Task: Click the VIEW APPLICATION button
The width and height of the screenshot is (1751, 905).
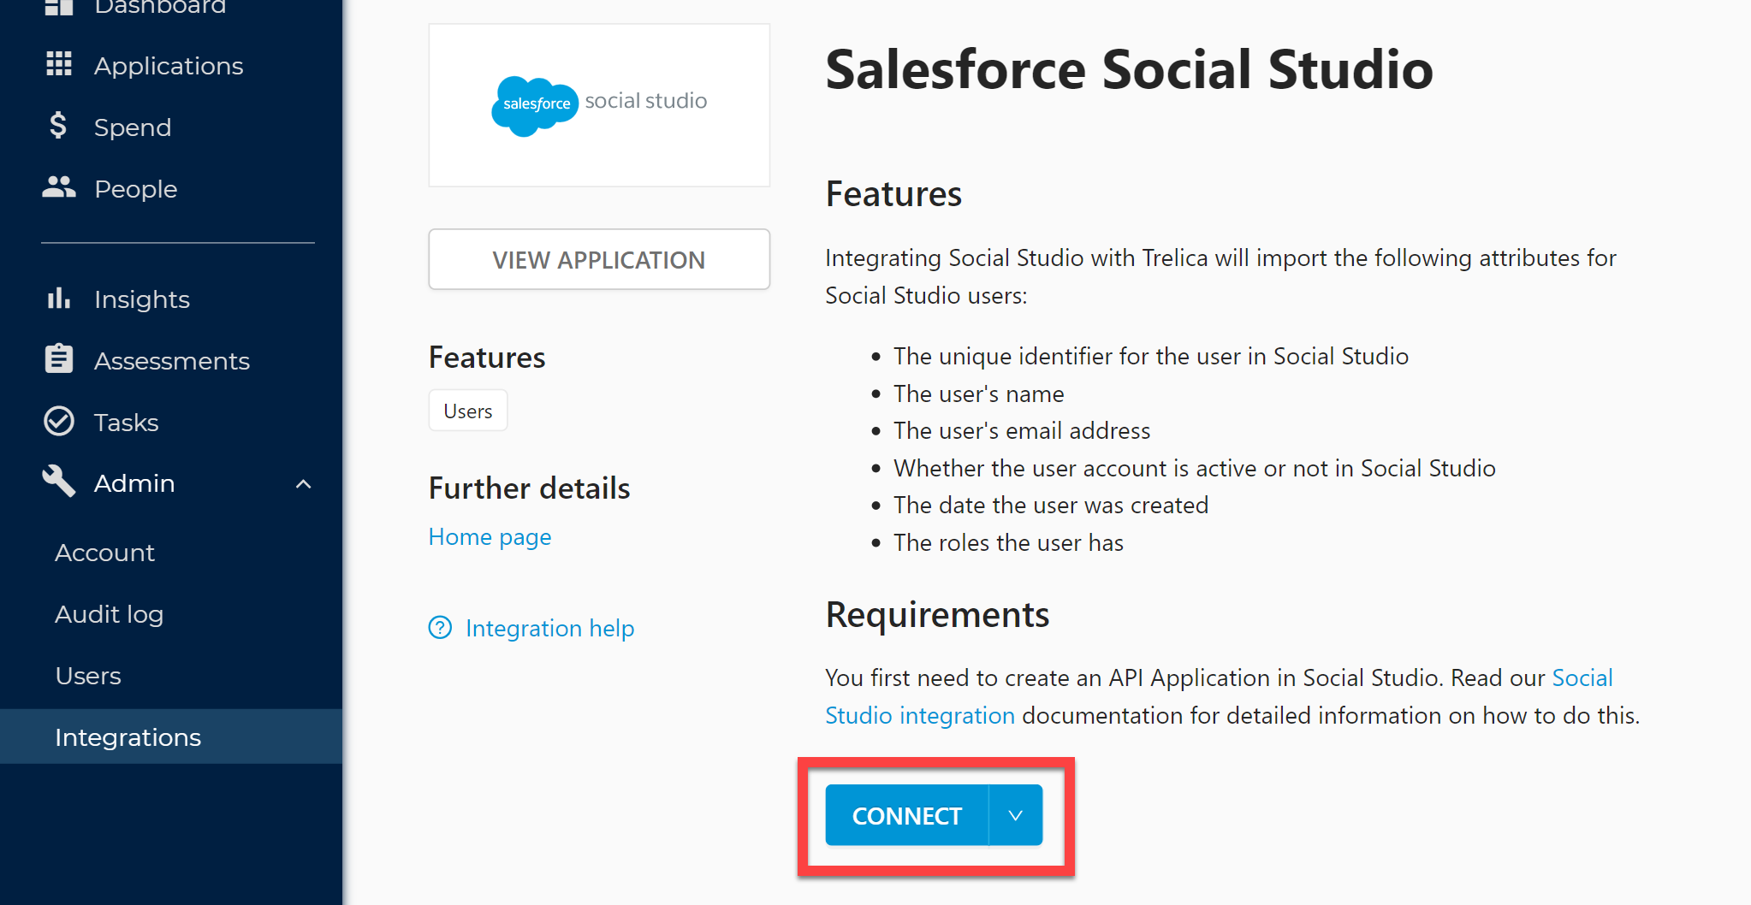Action: tap(599, 259)
